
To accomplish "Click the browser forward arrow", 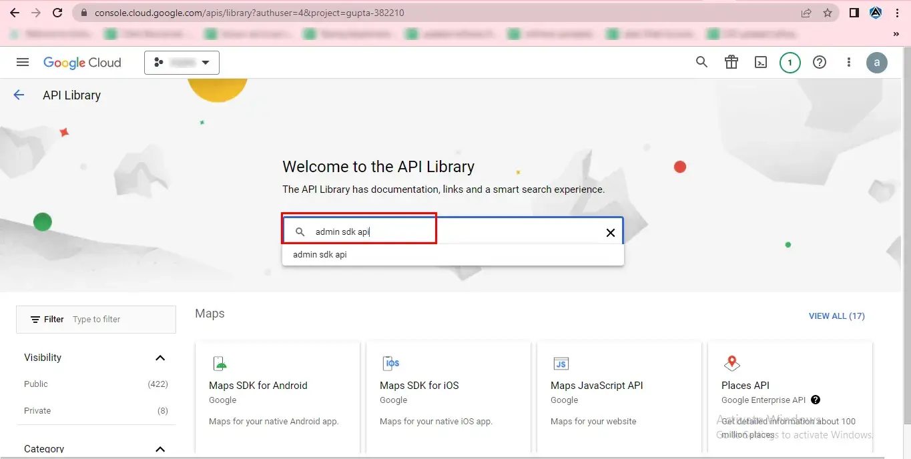I will (x=35, y=13).
